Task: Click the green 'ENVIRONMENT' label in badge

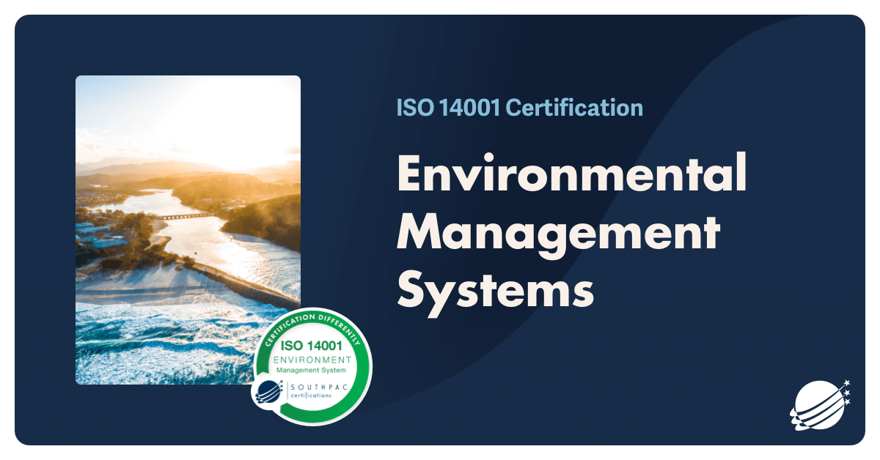Action: pos(312,360)
